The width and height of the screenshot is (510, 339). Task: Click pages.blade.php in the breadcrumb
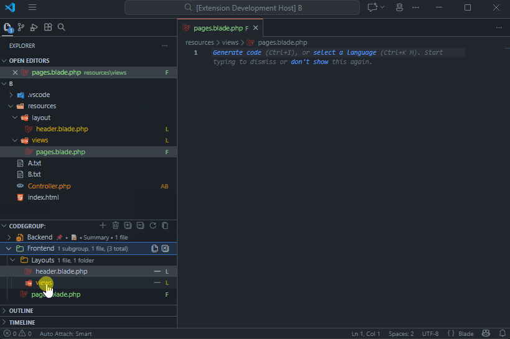click(282, 42)
